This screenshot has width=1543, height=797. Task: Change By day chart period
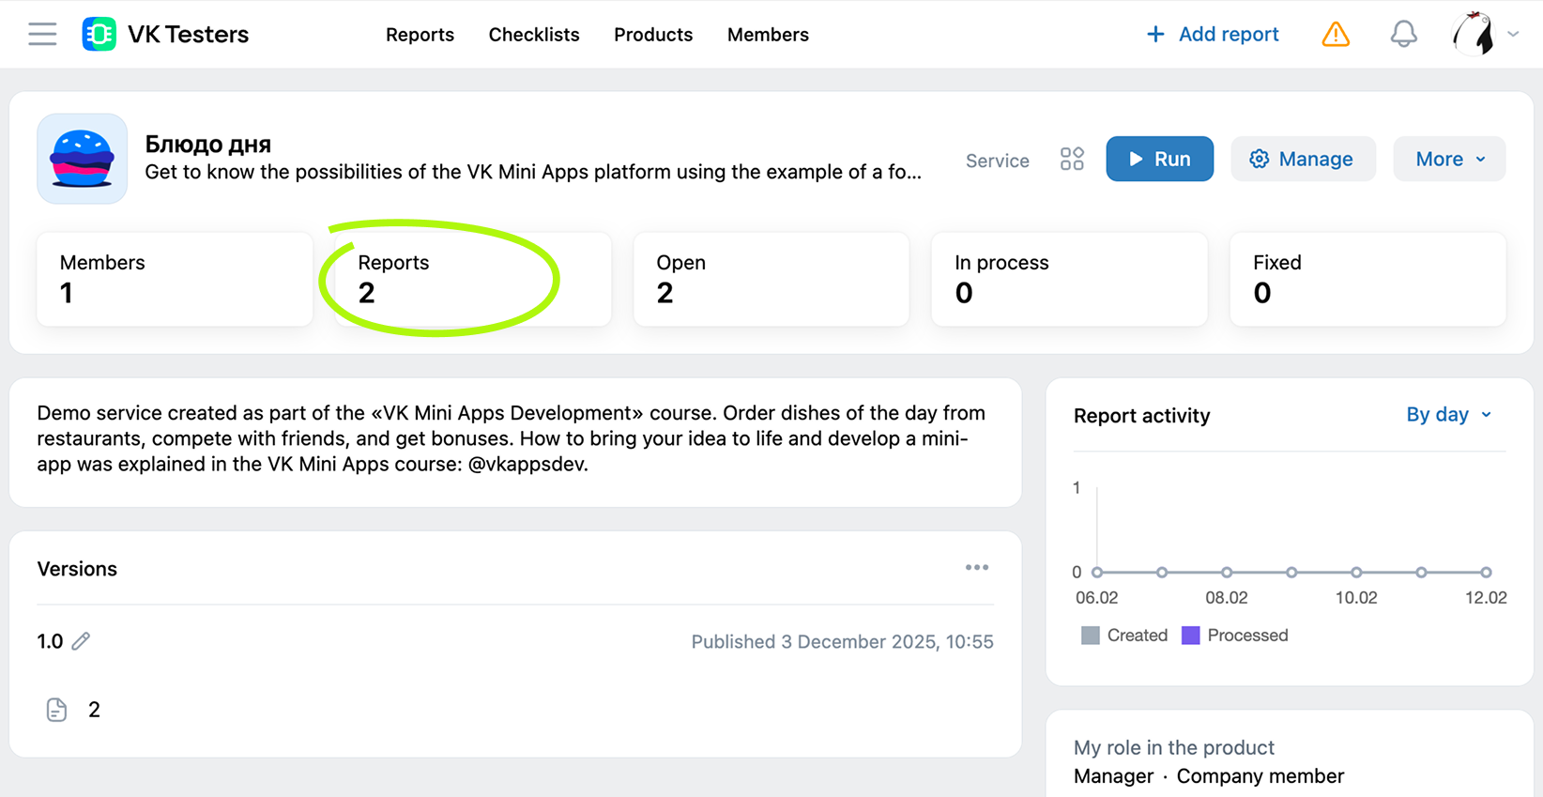(x=1448, y=414)
